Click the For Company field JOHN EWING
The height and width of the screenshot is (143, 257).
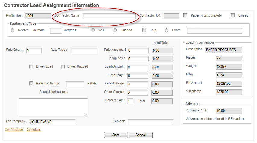coord(52,122)
